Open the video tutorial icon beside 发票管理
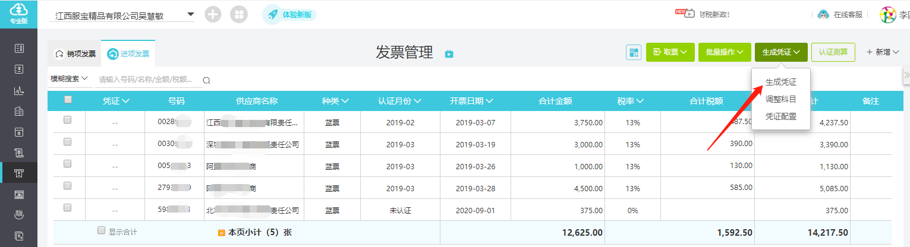The image size is (910, 247). click(449, 54)
